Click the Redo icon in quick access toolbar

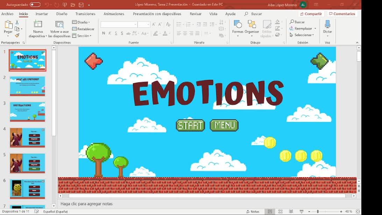[57, 5]
